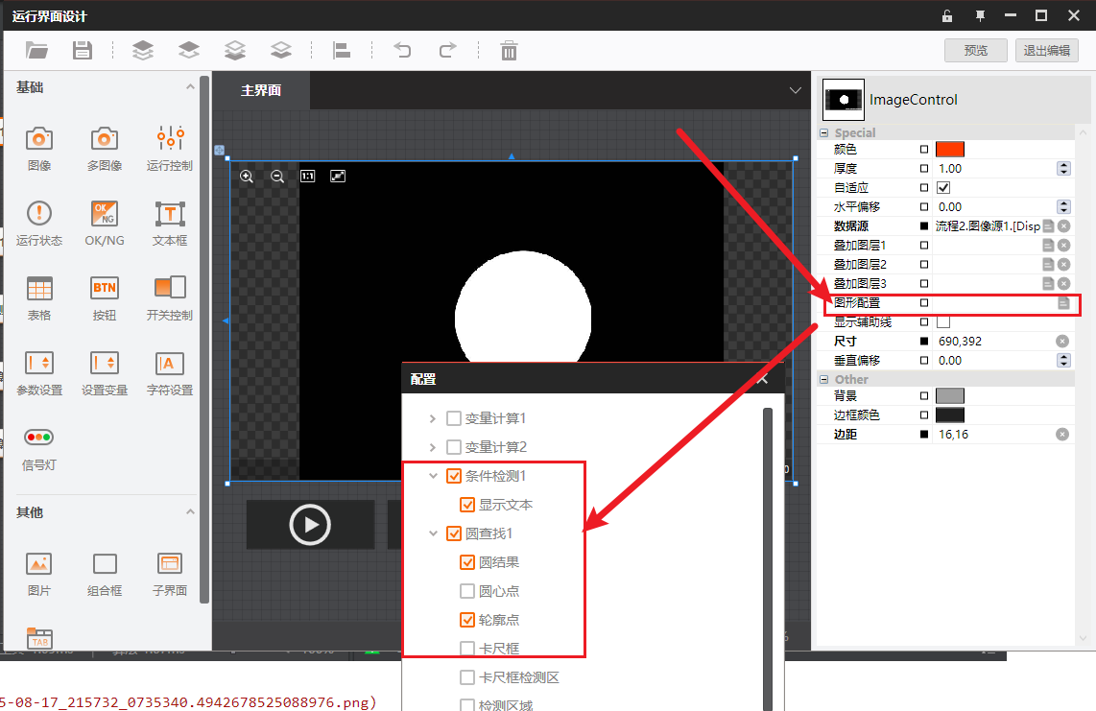Click zoom-in magnifier on image control
Image resolution: width=1096 pixels, height=711 pixels.
[247, 177]
